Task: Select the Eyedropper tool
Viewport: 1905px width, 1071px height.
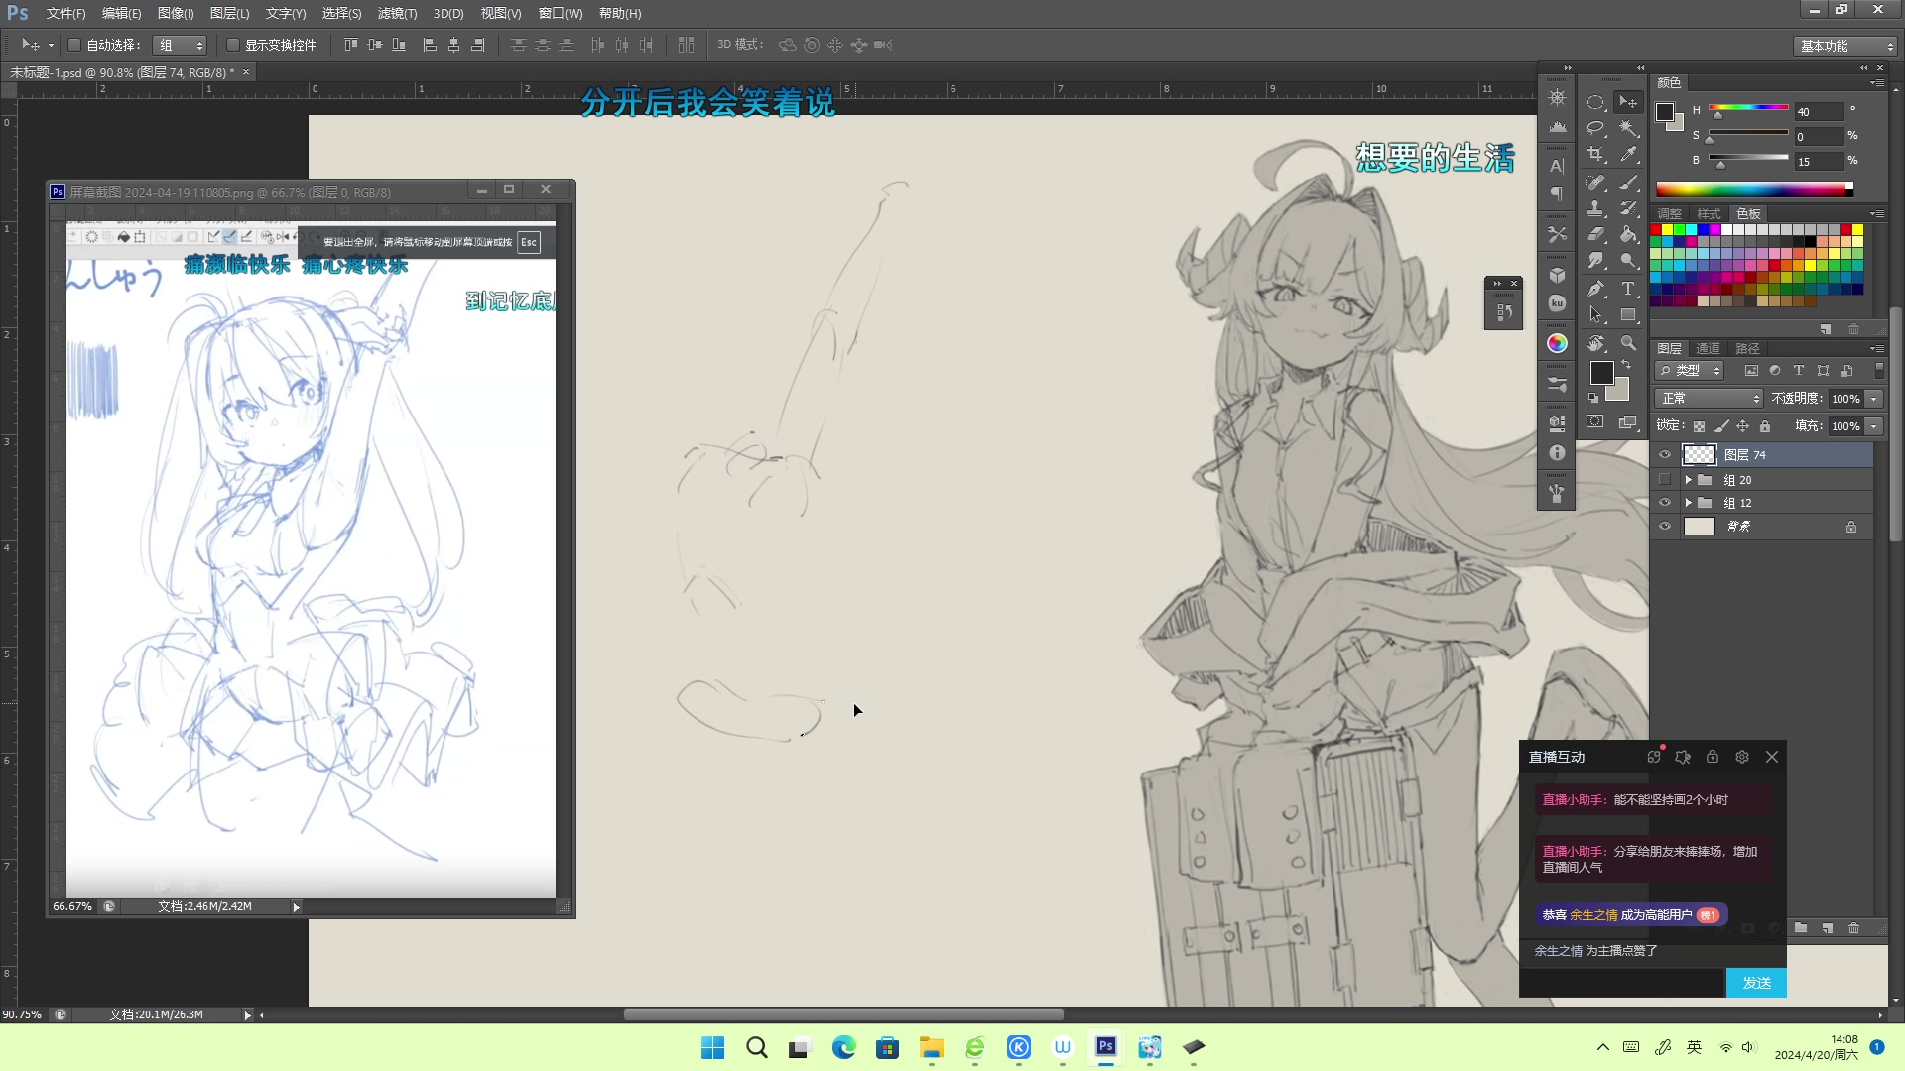Action: click(x=1628, y=155)
